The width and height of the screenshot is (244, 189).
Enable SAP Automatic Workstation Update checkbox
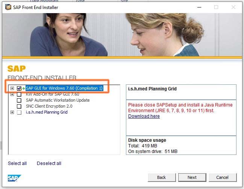[19, 100]
